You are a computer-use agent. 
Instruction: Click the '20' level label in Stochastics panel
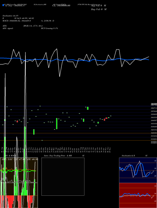tap(155, 176)
